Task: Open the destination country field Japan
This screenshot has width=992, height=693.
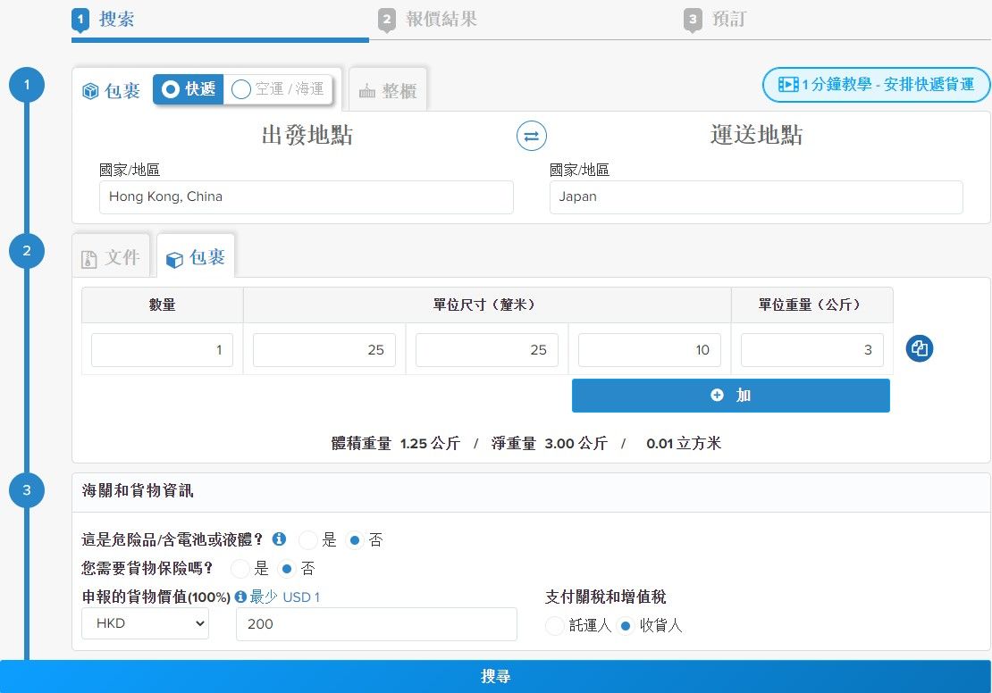Action: (755, 196)
